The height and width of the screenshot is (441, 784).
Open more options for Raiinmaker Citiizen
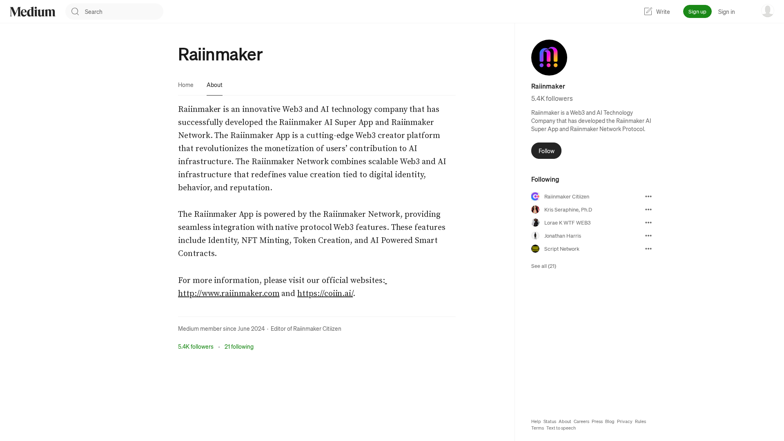click(x=648, y=196)
